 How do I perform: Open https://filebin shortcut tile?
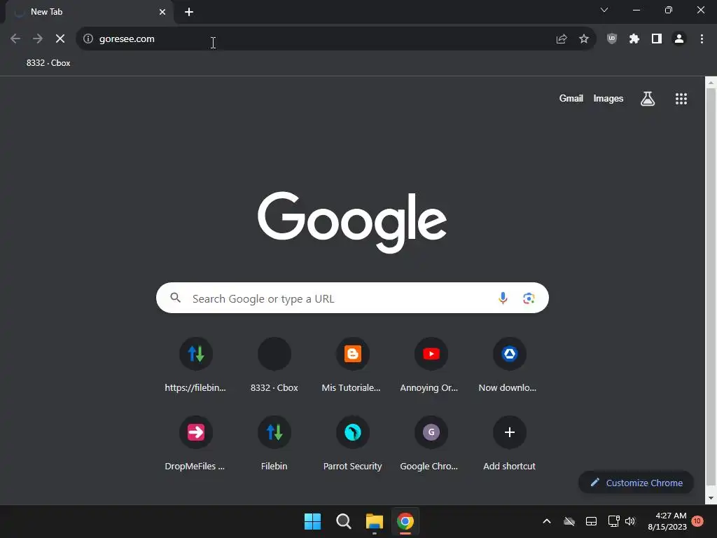click(x=196, y=364)
